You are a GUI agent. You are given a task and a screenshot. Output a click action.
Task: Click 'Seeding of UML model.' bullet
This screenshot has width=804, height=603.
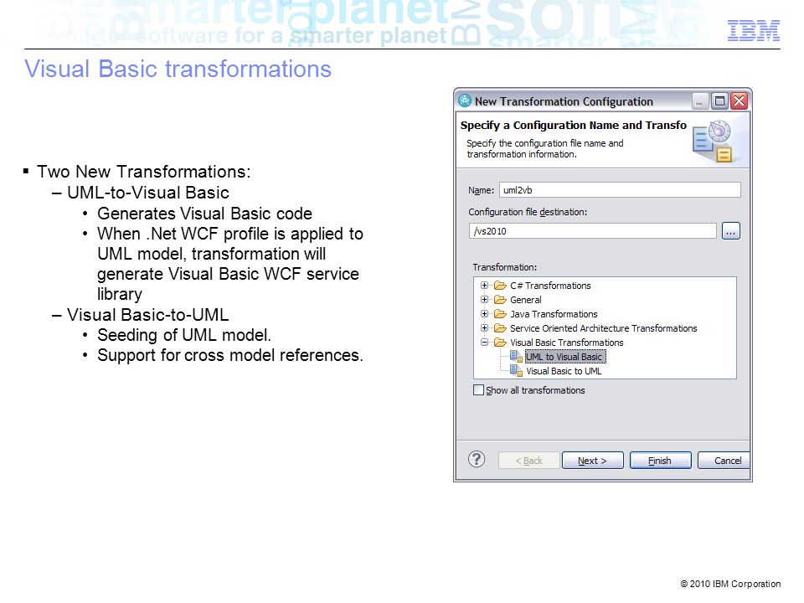click(184, 335)
